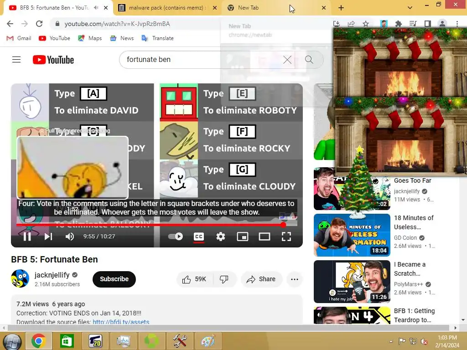This screenshot has width=467, height=350.
Task: Bookmark this page with star
Action: (366, 24)
